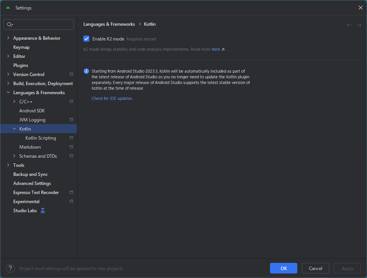Open the Studio Labs page

(x=25, y=211)
